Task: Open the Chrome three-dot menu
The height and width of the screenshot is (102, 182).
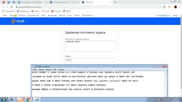Action: tap(180, 7)
